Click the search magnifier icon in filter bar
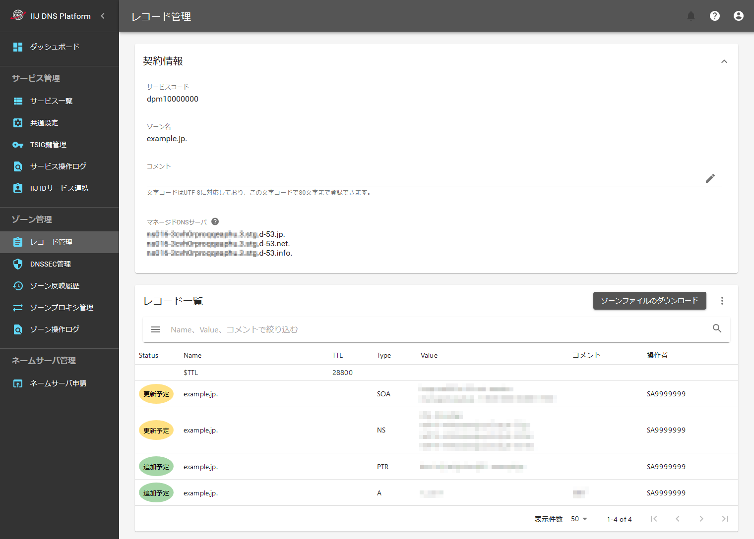 pos(717,328)
